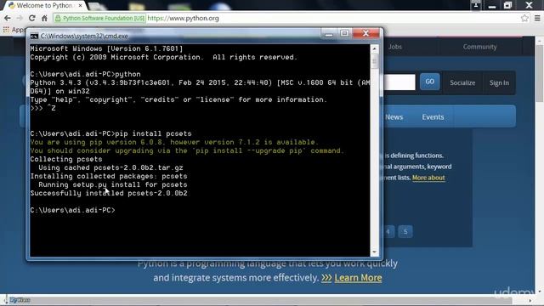Reload the python.org page

tap(32, 18)
